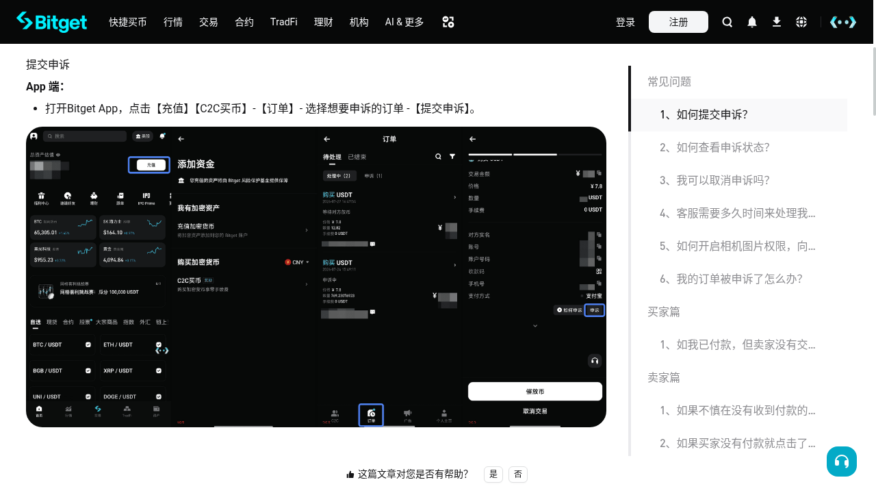The image size is (876, 493).
Task: Open 4、客服需要多久时间来处理我… entry
Action: coord(738,214)
